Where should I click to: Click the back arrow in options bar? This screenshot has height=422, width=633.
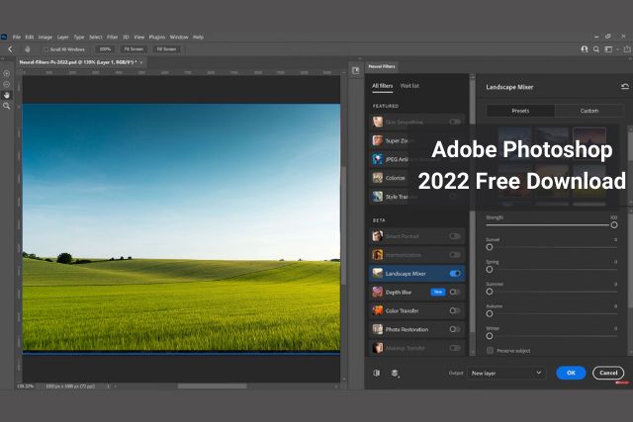[10, 49]
